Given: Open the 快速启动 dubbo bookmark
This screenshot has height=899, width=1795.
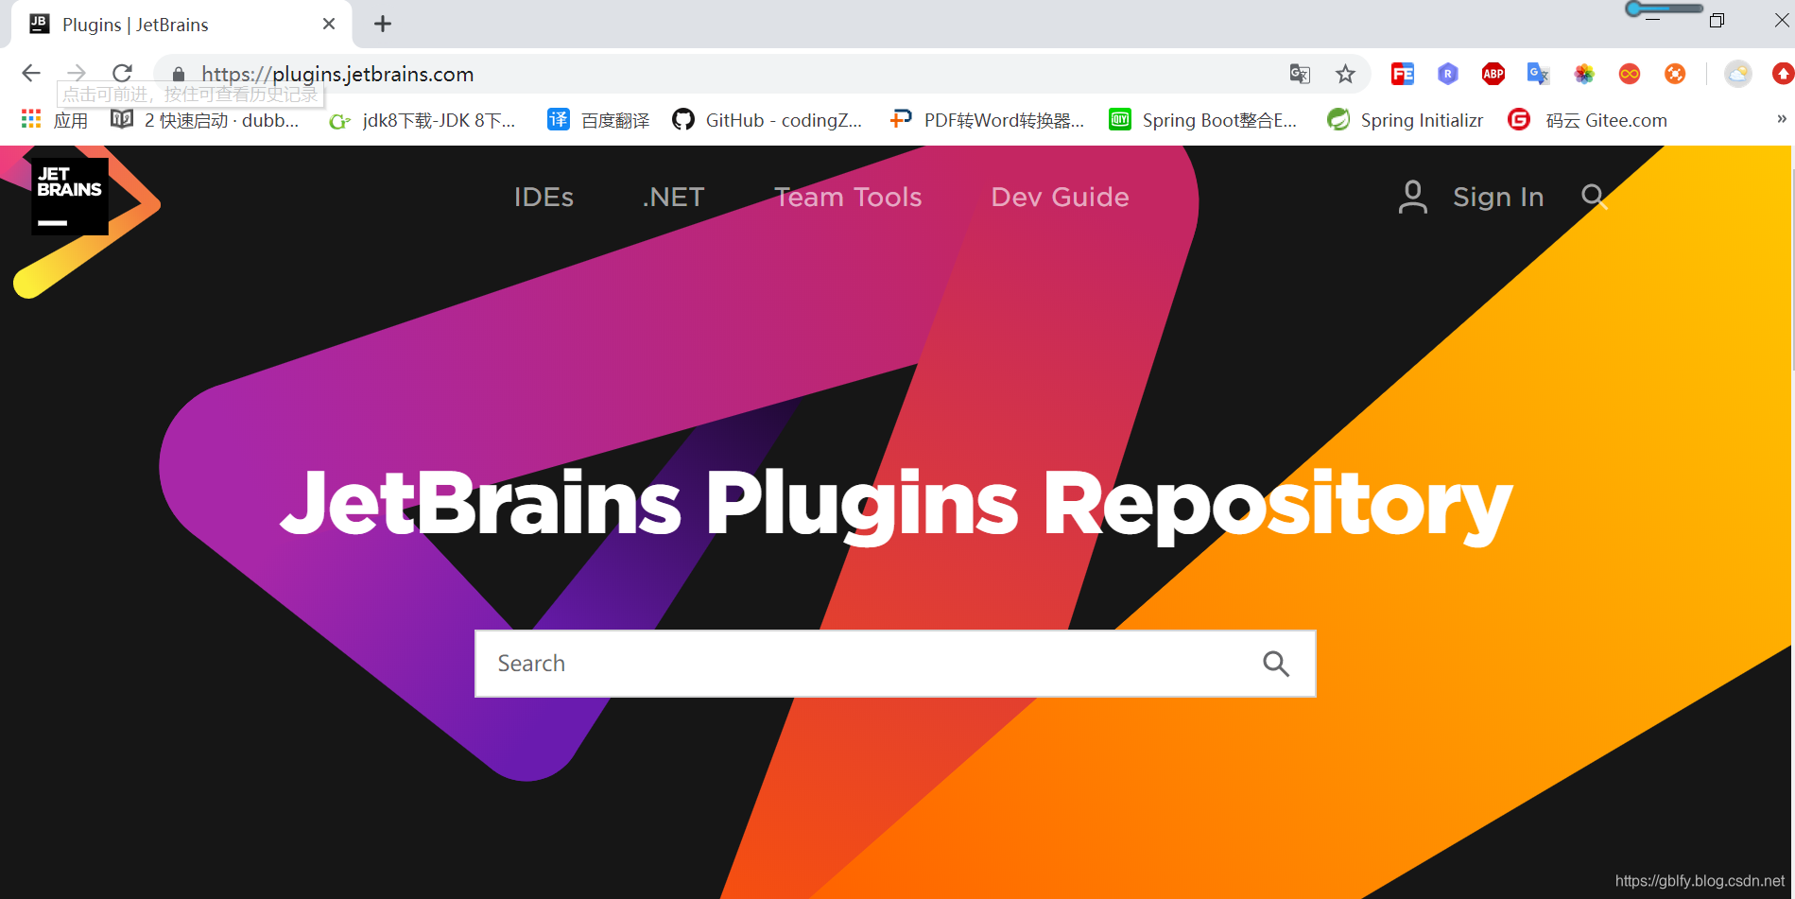Looking at the screenshot, I should pyautogui.click(x=205, y=120).
